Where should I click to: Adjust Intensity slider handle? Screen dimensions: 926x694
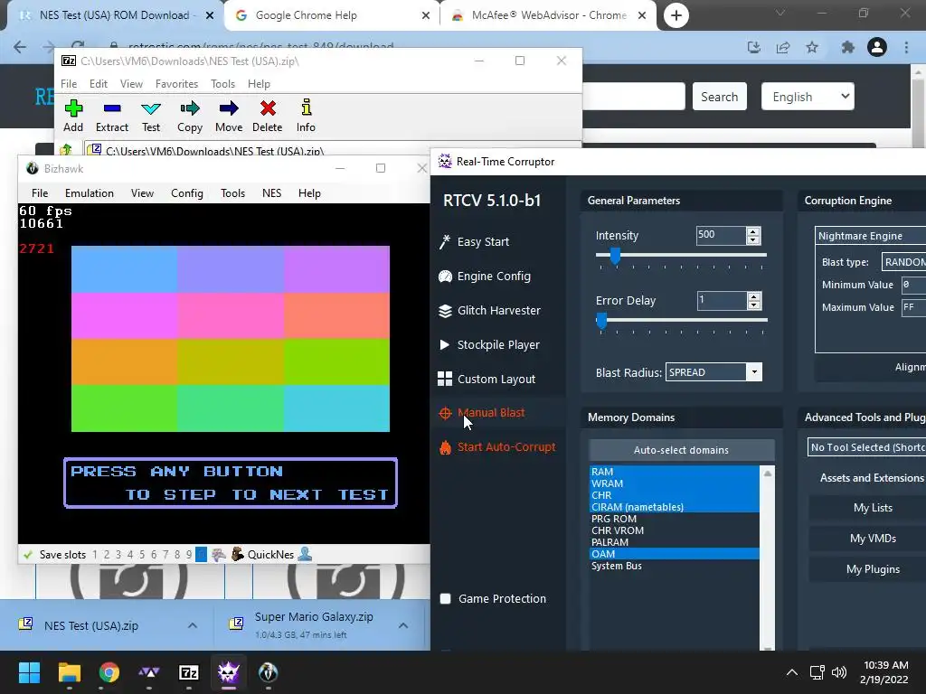(x=615, y=255)
